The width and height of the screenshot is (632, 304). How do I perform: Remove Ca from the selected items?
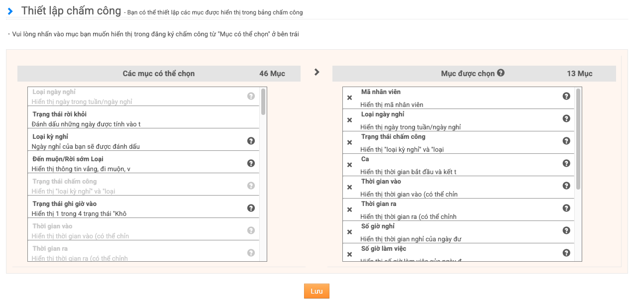point(349,165)
